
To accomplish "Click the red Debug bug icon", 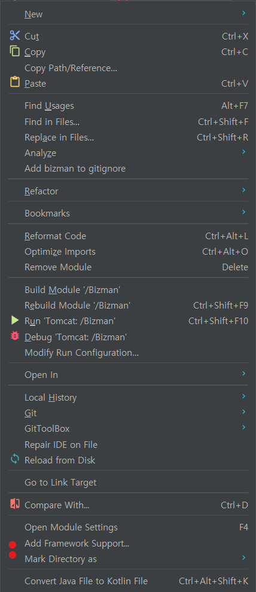I will coord(15,335).
